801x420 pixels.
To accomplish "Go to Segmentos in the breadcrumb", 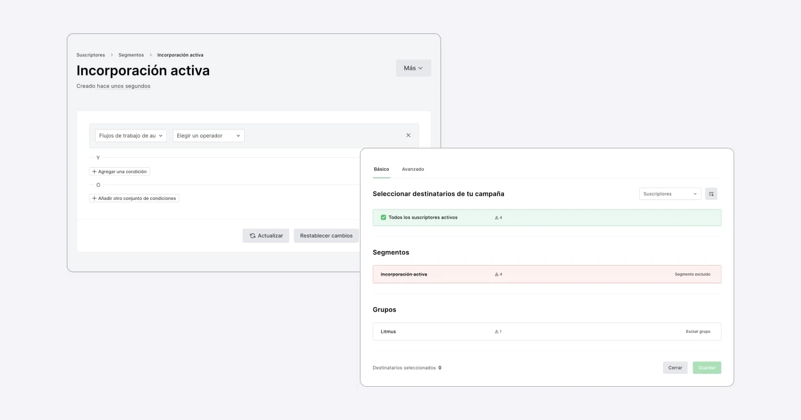I will click(x=131, y=55).
